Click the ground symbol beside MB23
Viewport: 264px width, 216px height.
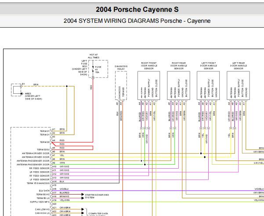22,94
